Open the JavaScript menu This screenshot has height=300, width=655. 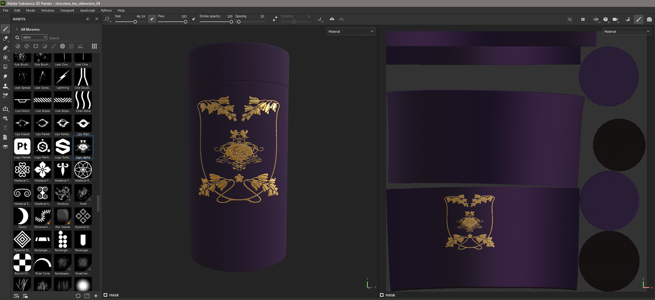(87, 10)
